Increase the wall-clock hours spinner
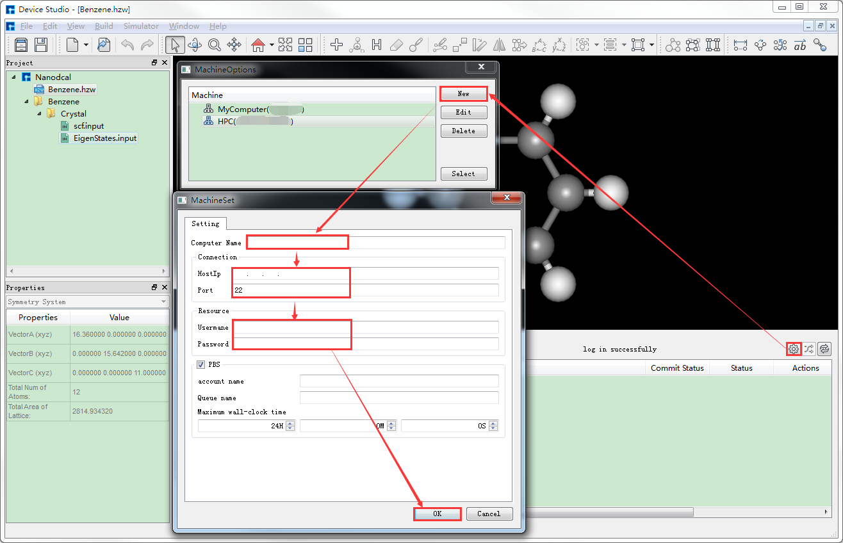The height and width of the screenshot is (543, 843). [x=291, y=423]
